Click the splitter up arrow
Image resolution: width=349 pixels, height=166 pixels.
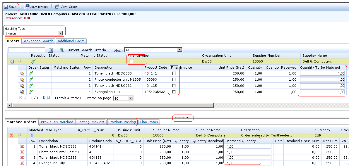[179, 118]
